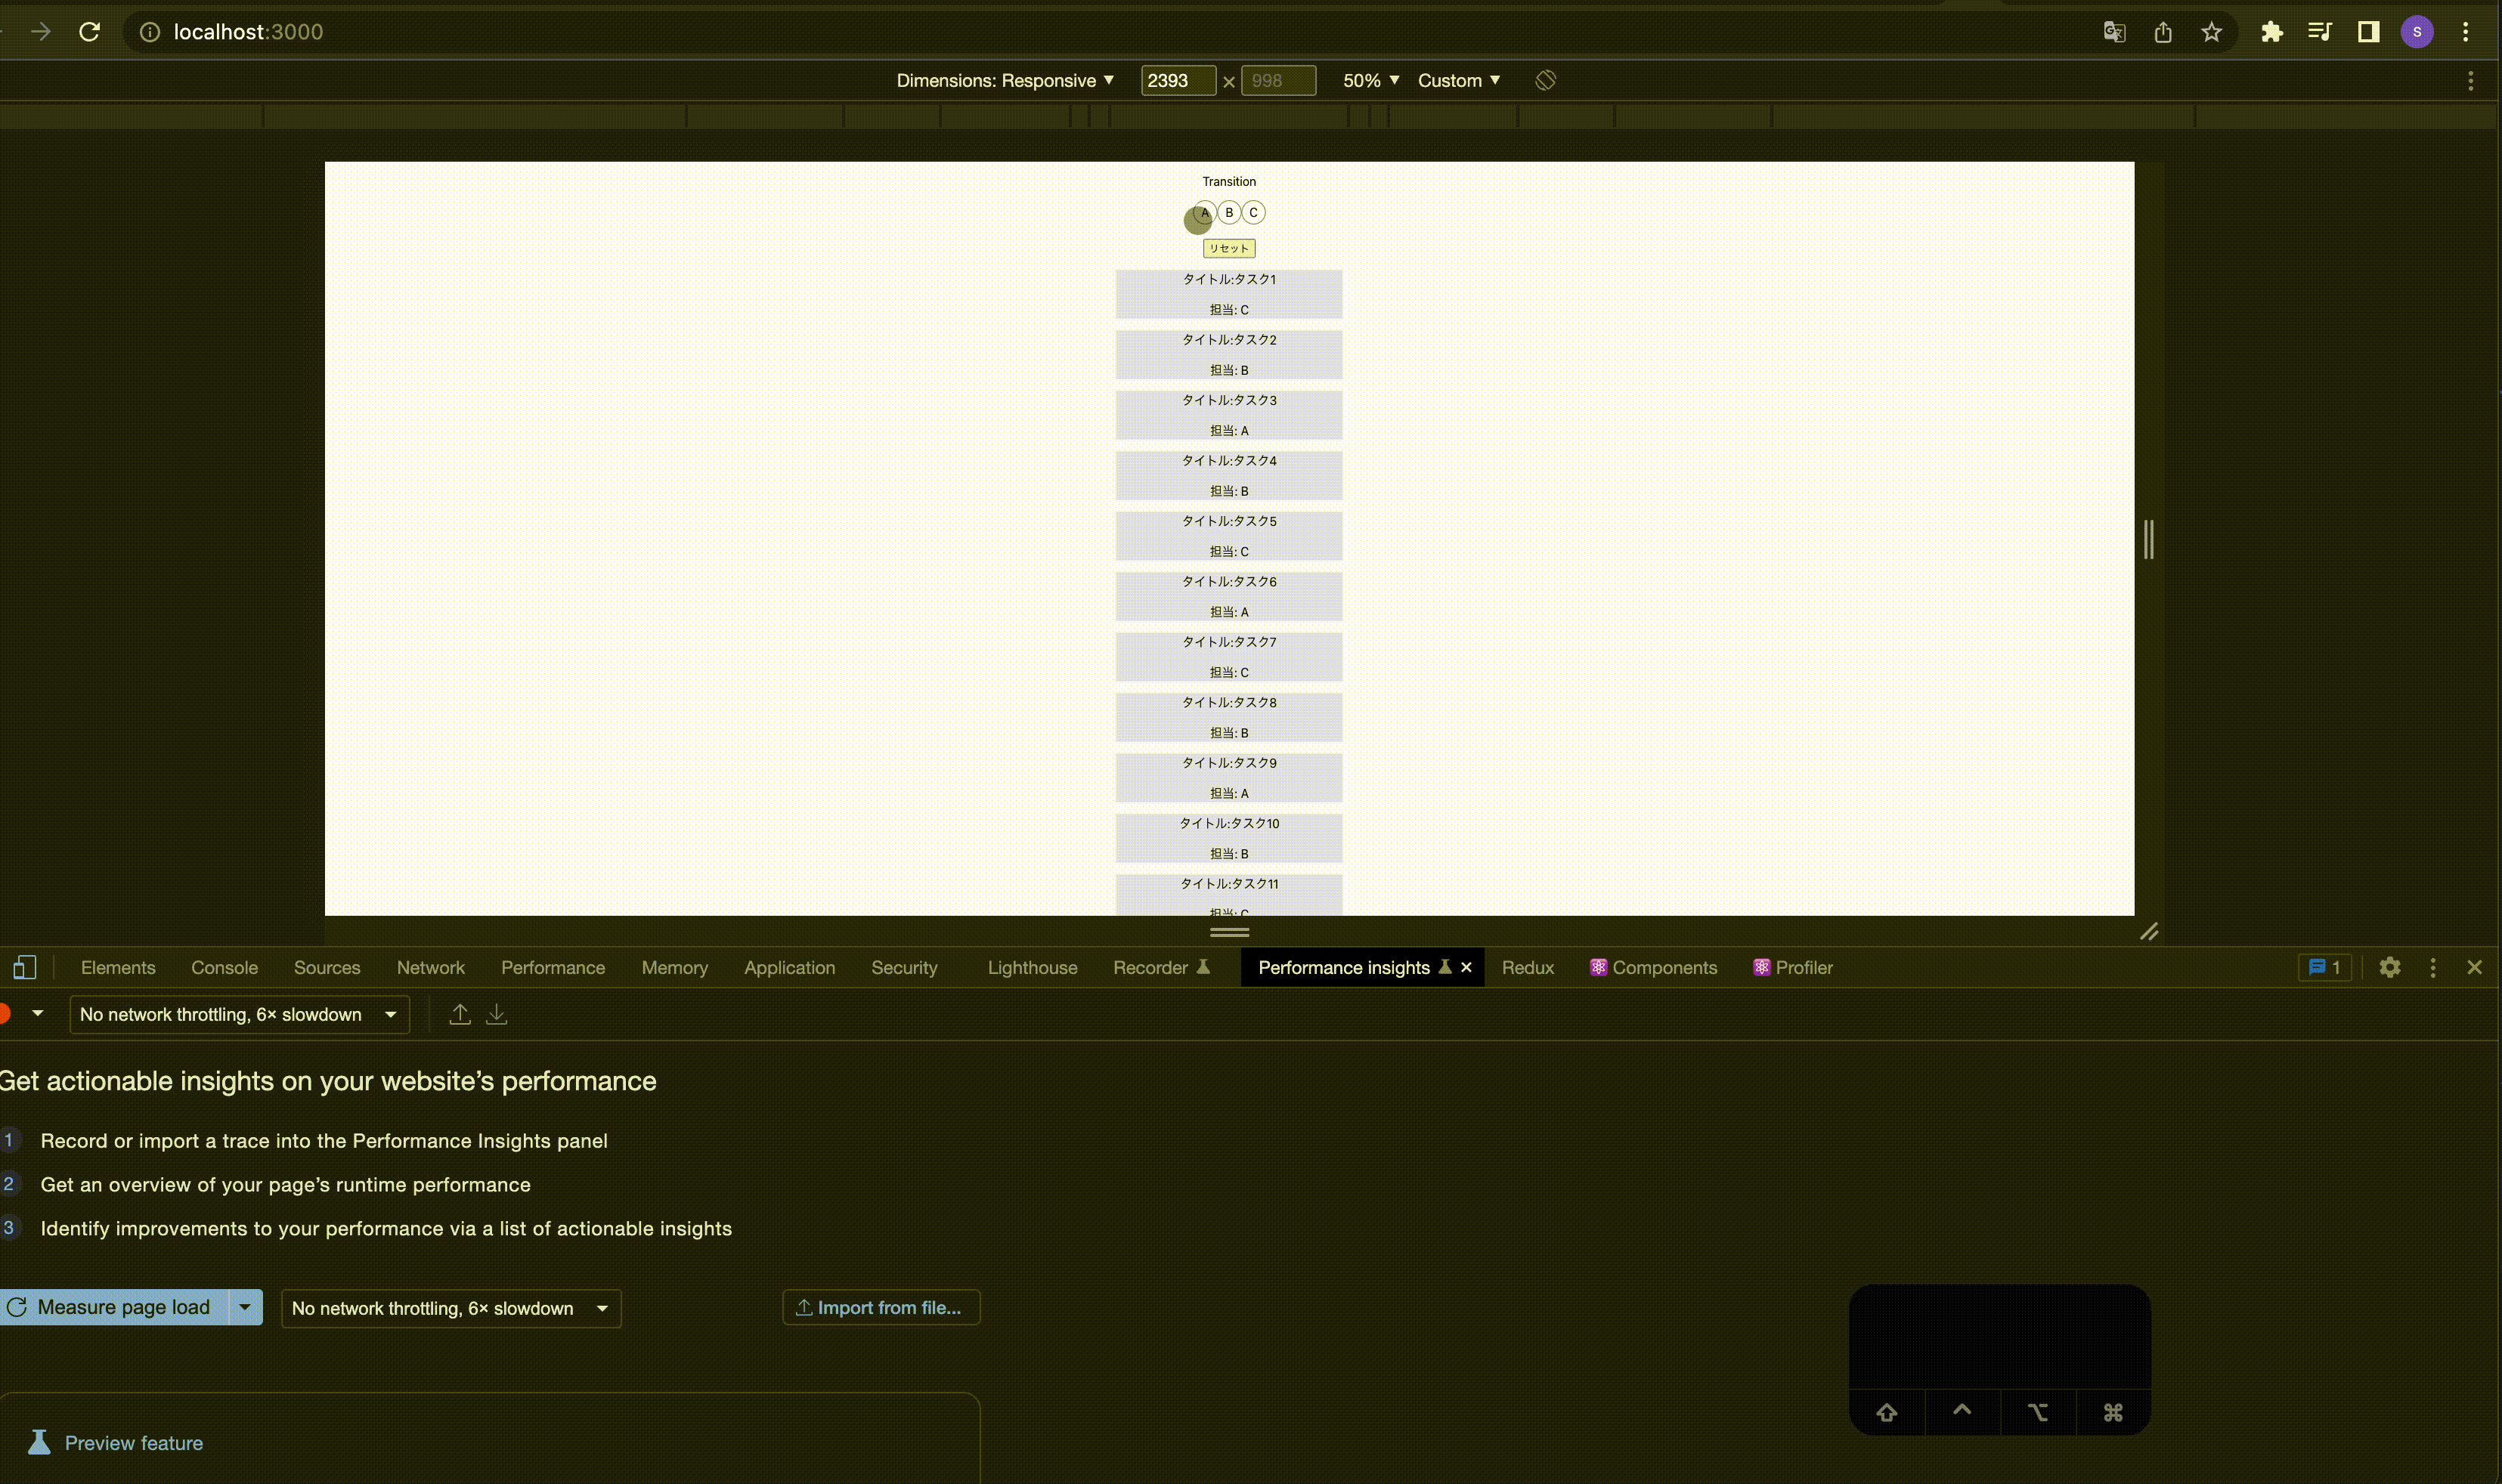Click the リセット reset button
This screenshot has height=1484, width=2502.
tap(1228, 248)
